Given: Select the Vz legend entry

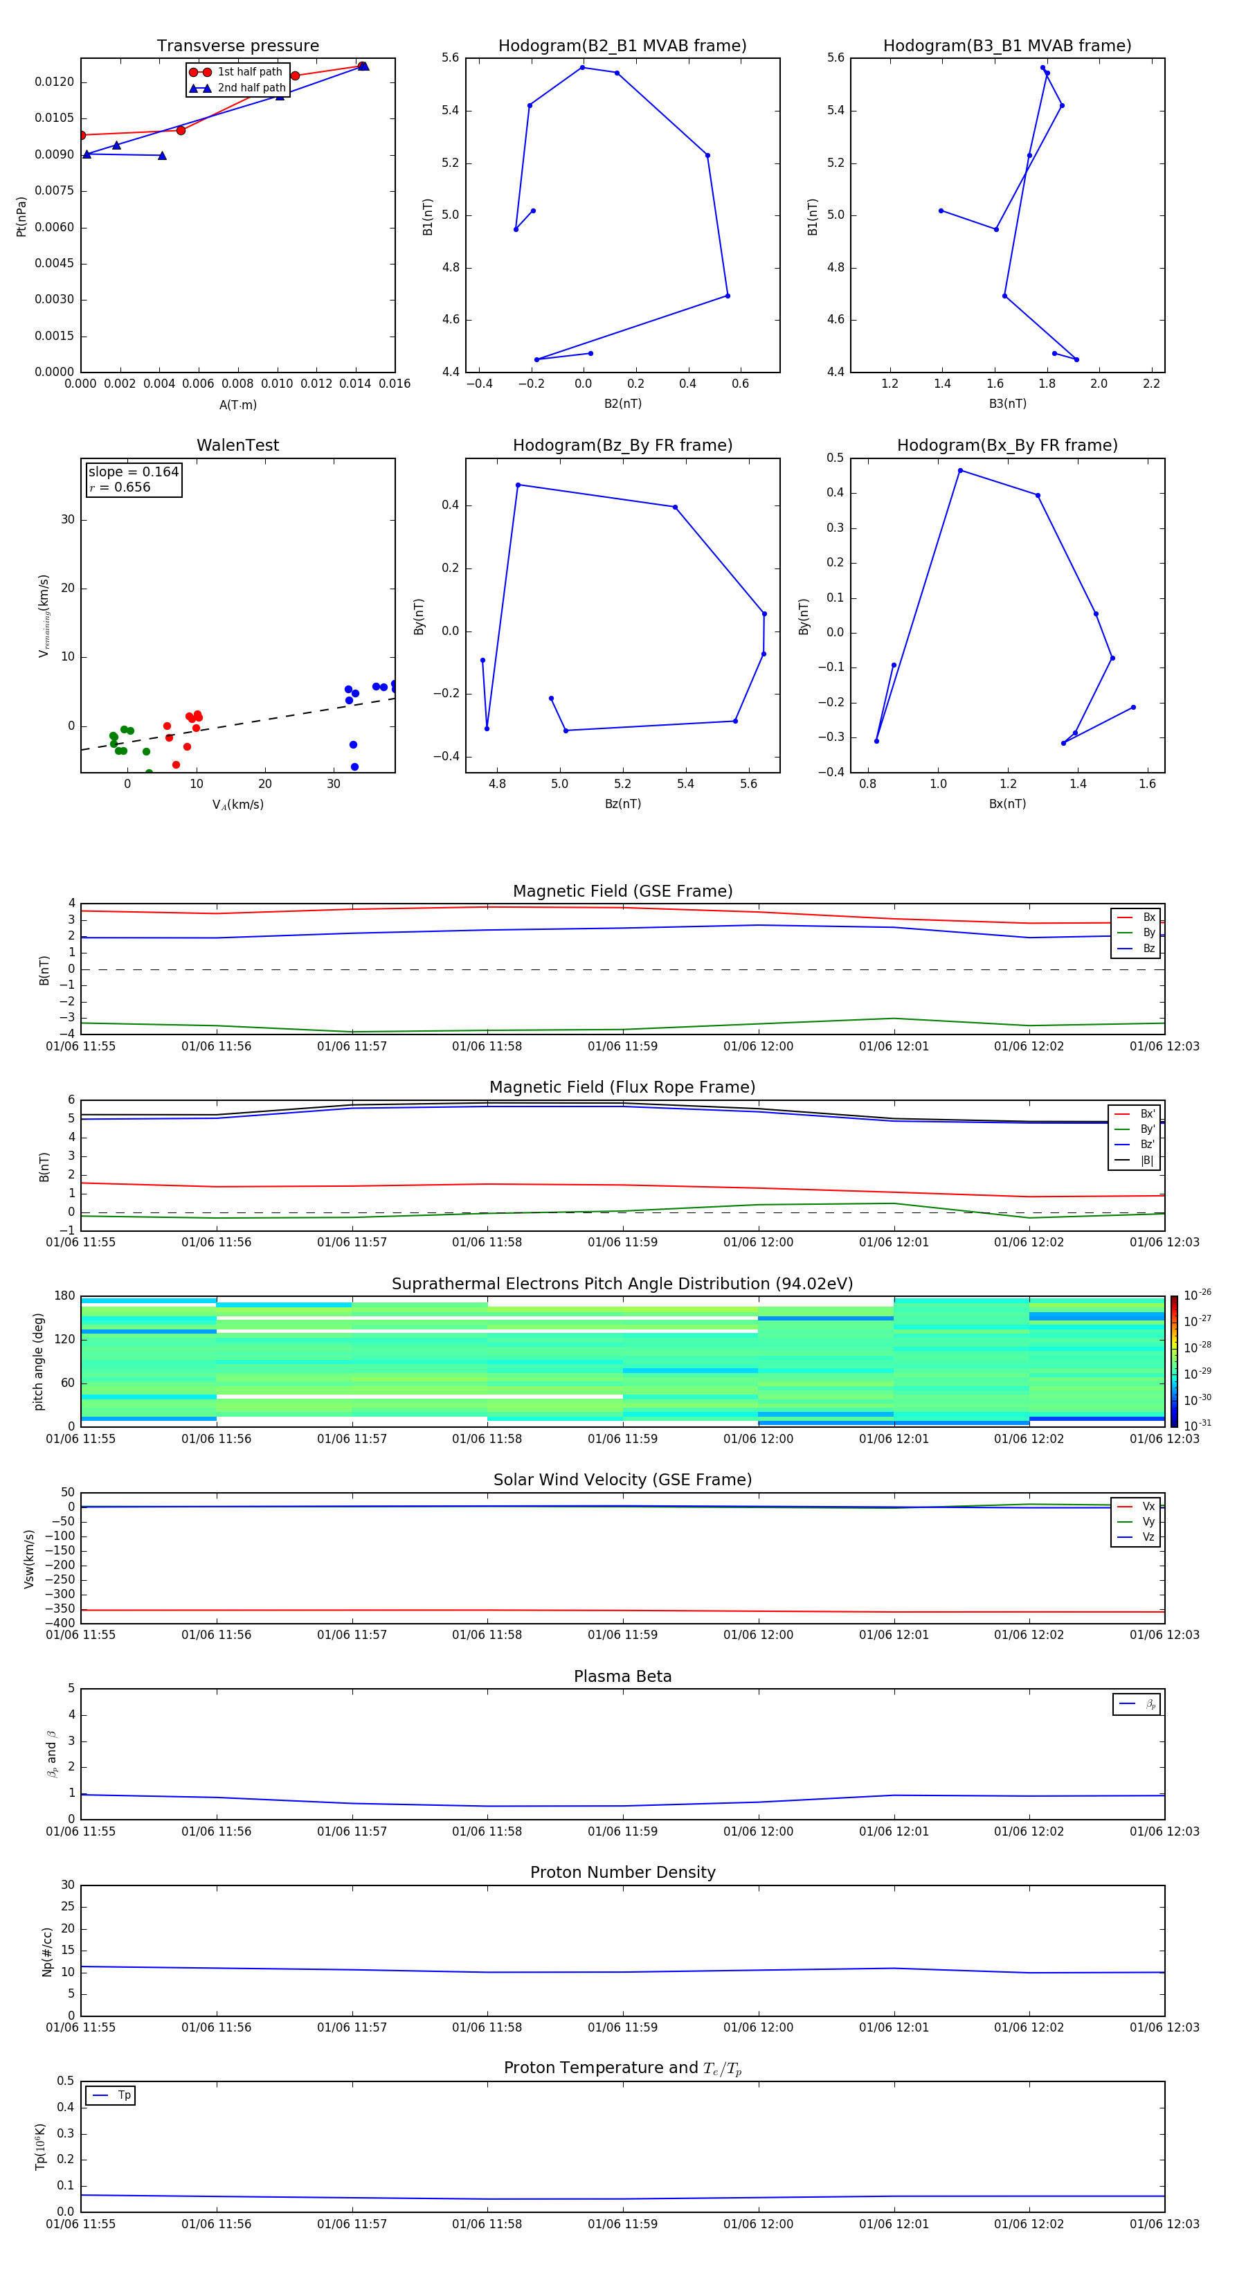Looking at the screenshot, I should pyautogui.click(x=1136, y=1536).
